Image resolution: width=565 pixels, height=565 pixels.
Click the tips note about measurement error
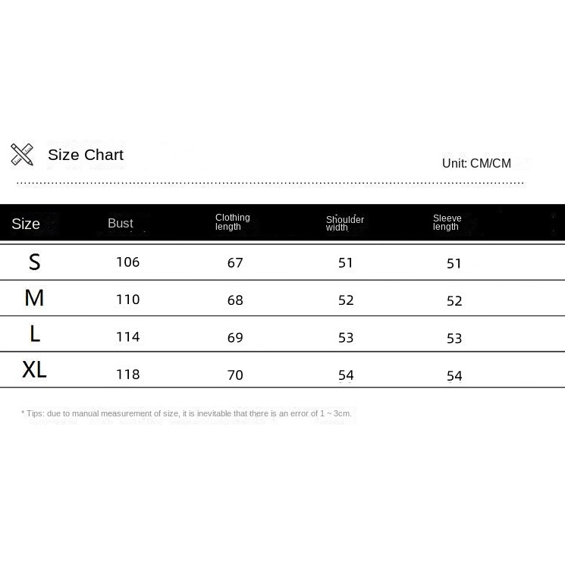187,413
